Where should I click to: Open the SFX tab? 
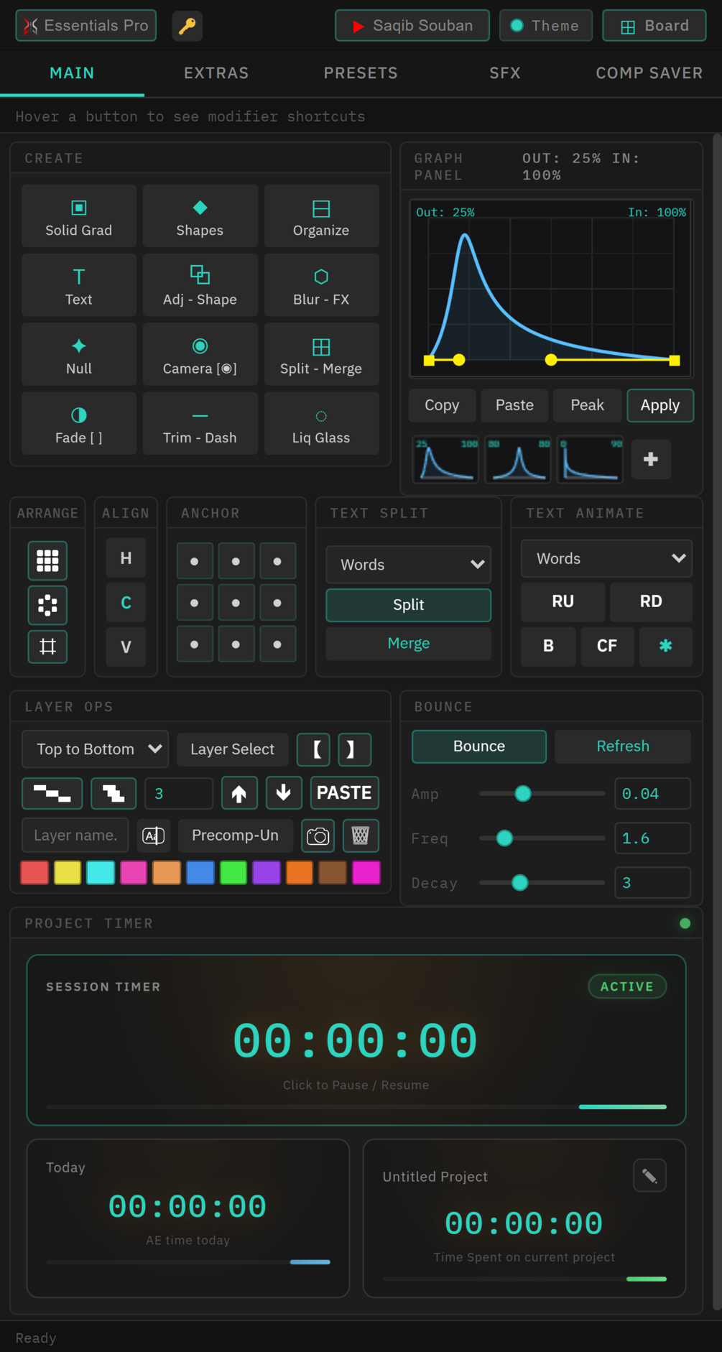[x=505, y=73]
